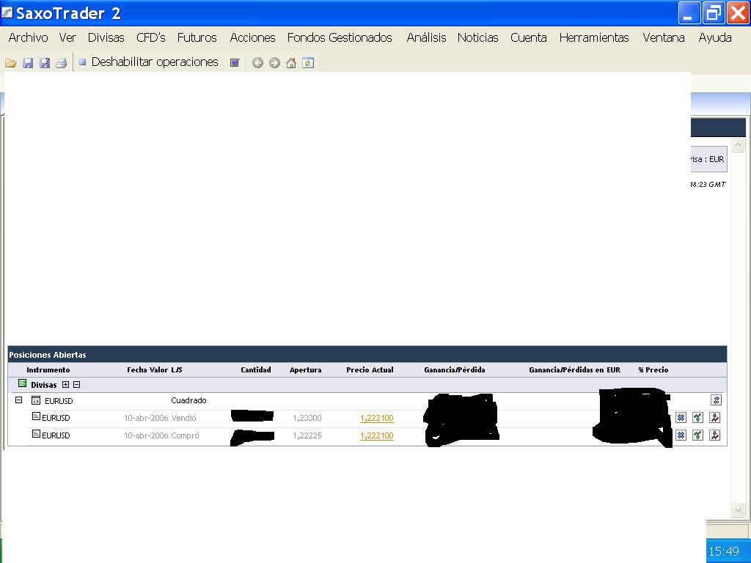Click the Divisas group row label
Image resolution: width=751 pixels, height=563 pixels.
[x=43, y=385]
